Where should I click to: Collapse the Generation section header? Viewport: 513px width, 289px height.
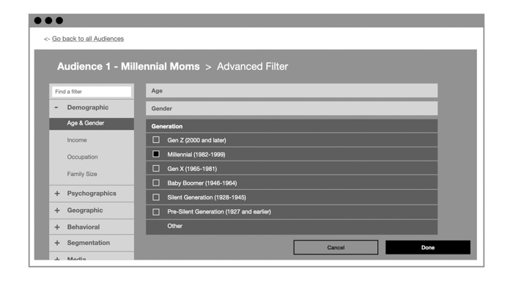coord(292,126)
